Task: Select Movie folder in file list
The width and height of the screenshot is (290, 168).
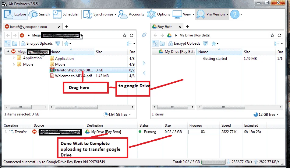Action: pyautogui.click(x=58, y=64)
